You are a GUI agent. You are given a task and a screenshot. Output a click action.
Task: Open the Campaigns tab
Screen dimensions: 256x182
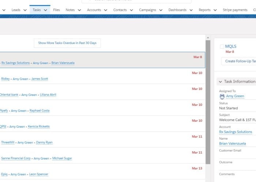point(147,10)
